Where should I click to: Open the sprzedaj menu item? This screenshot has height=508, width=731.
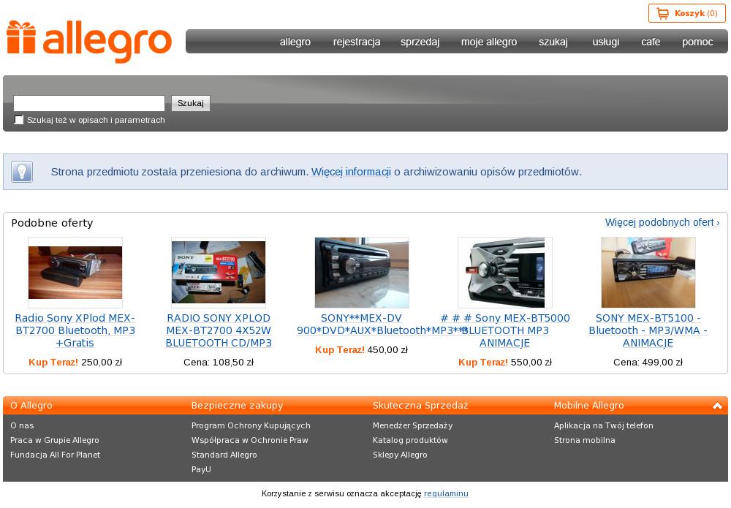point(420,42)
